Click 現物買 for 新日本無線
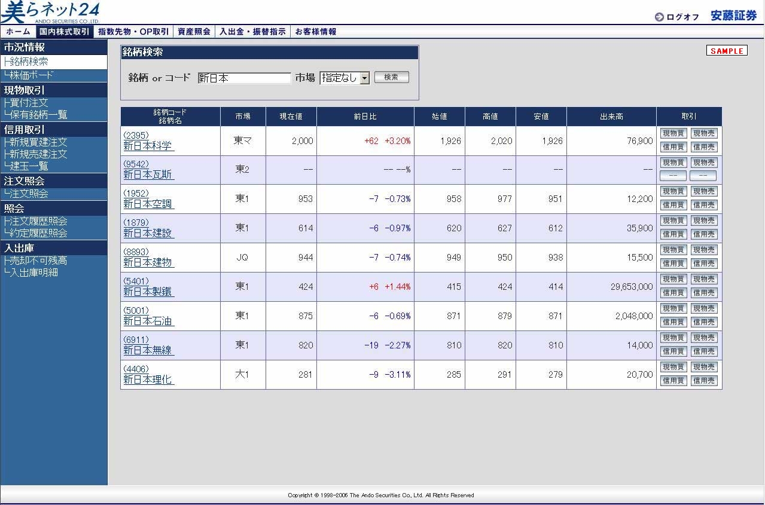 tap(673, 338)
